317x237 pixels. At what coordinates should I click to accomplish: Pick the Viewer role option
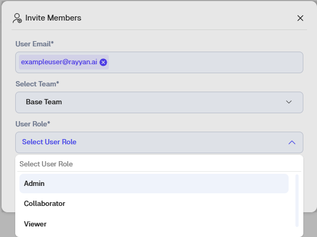point(154,224)
